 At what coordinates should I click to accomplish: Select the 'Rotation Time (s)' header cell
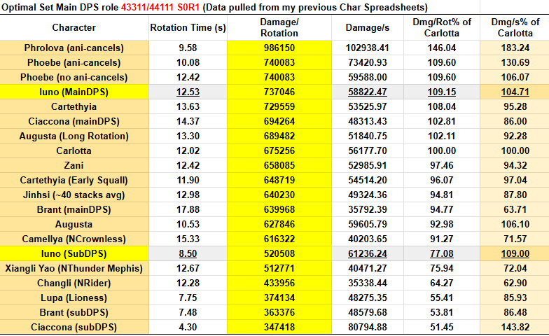pos(188,28)
